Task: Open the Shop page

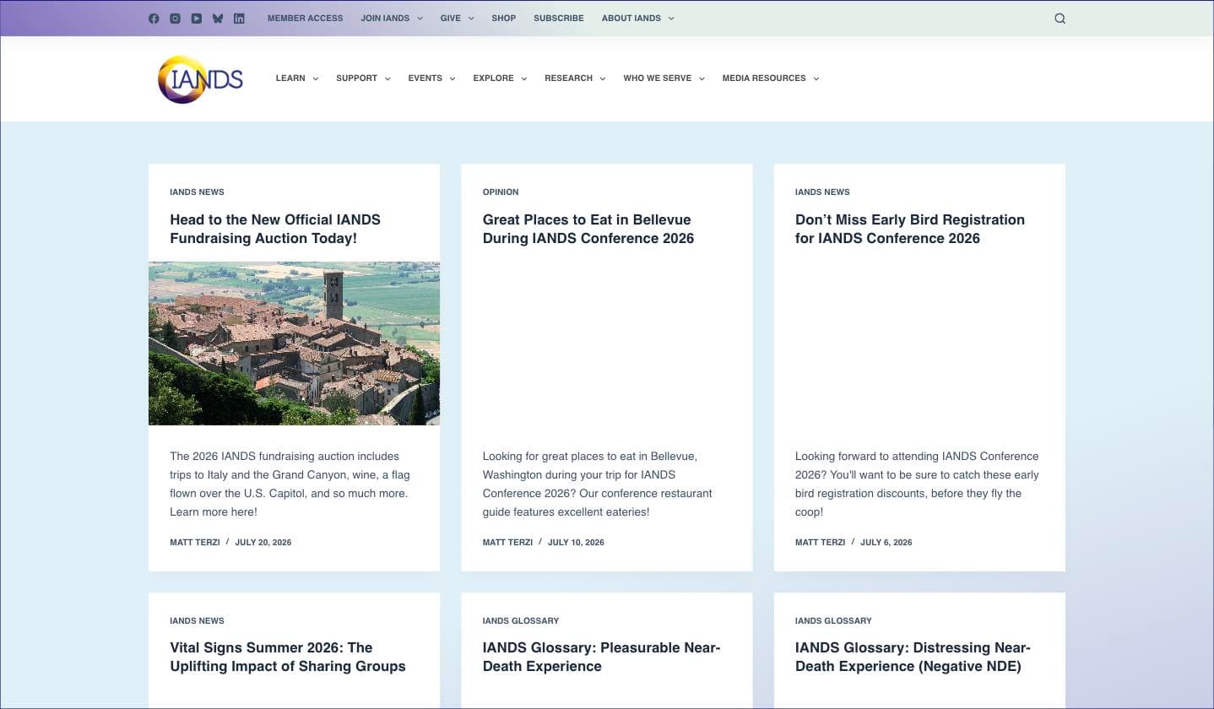Action: 503,18
